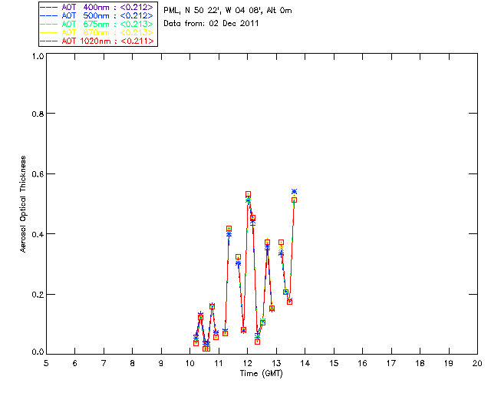Click the x-axis tick label 8

(x=132, y=362)
